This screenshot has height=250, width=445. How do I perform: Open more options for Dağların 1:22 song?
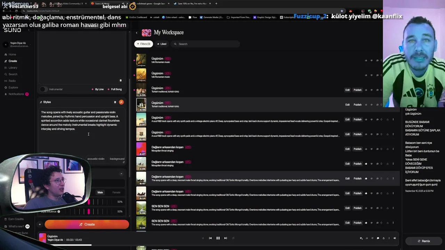pos(393,164)
